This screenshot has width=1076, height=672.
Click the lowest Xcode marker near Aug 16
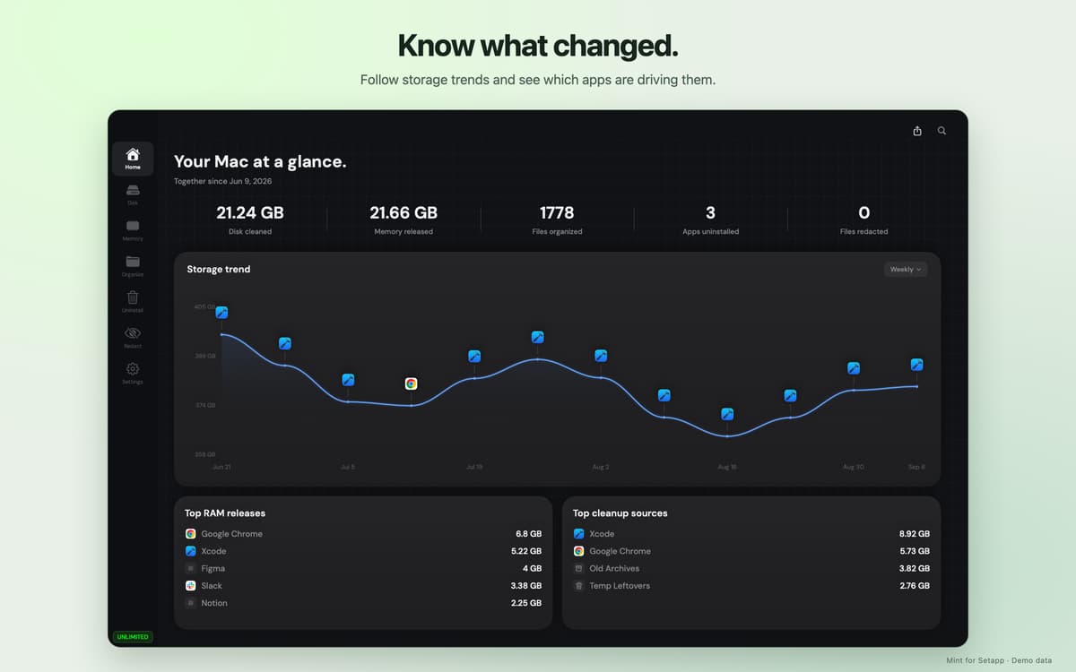pos(727,414)
